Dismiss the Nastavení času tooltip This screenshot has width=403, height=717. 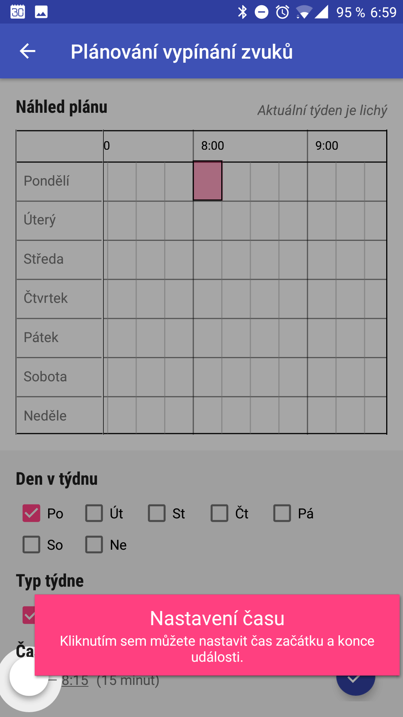click(x=217, y=635)
